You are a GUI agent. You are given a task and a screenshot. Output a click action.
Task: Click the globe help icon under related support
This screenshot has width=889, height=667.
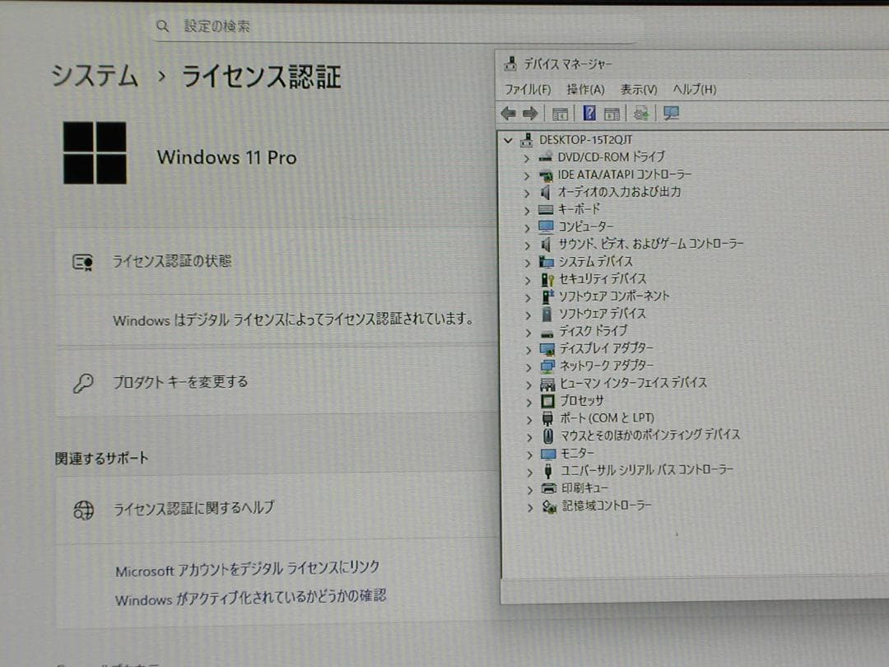click(x=83, y=509)
